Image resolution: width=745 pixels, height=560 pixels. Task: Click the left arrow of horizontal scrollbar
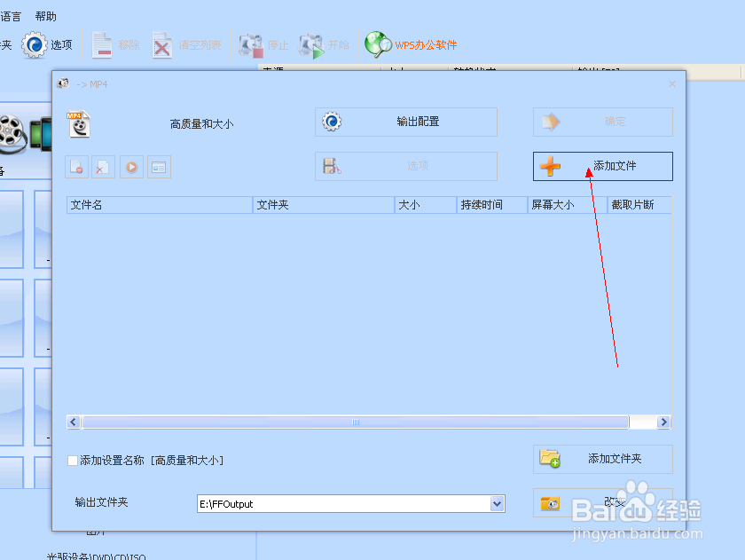pyautogui.click(x=73, y=422)
